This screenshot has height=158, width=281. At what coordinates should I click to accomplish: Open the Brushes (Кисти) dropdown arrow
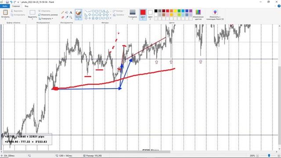pos(78,19)
